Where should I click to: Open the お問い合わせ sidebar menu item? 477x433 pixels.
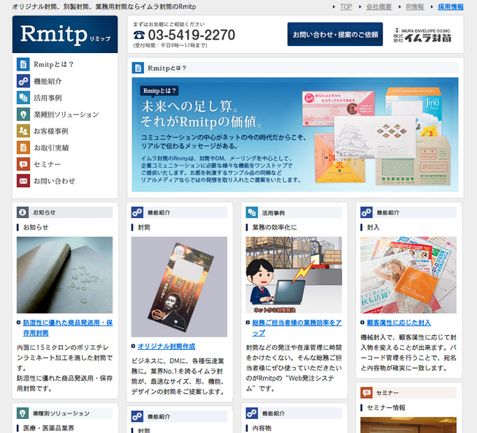point(54,181)
